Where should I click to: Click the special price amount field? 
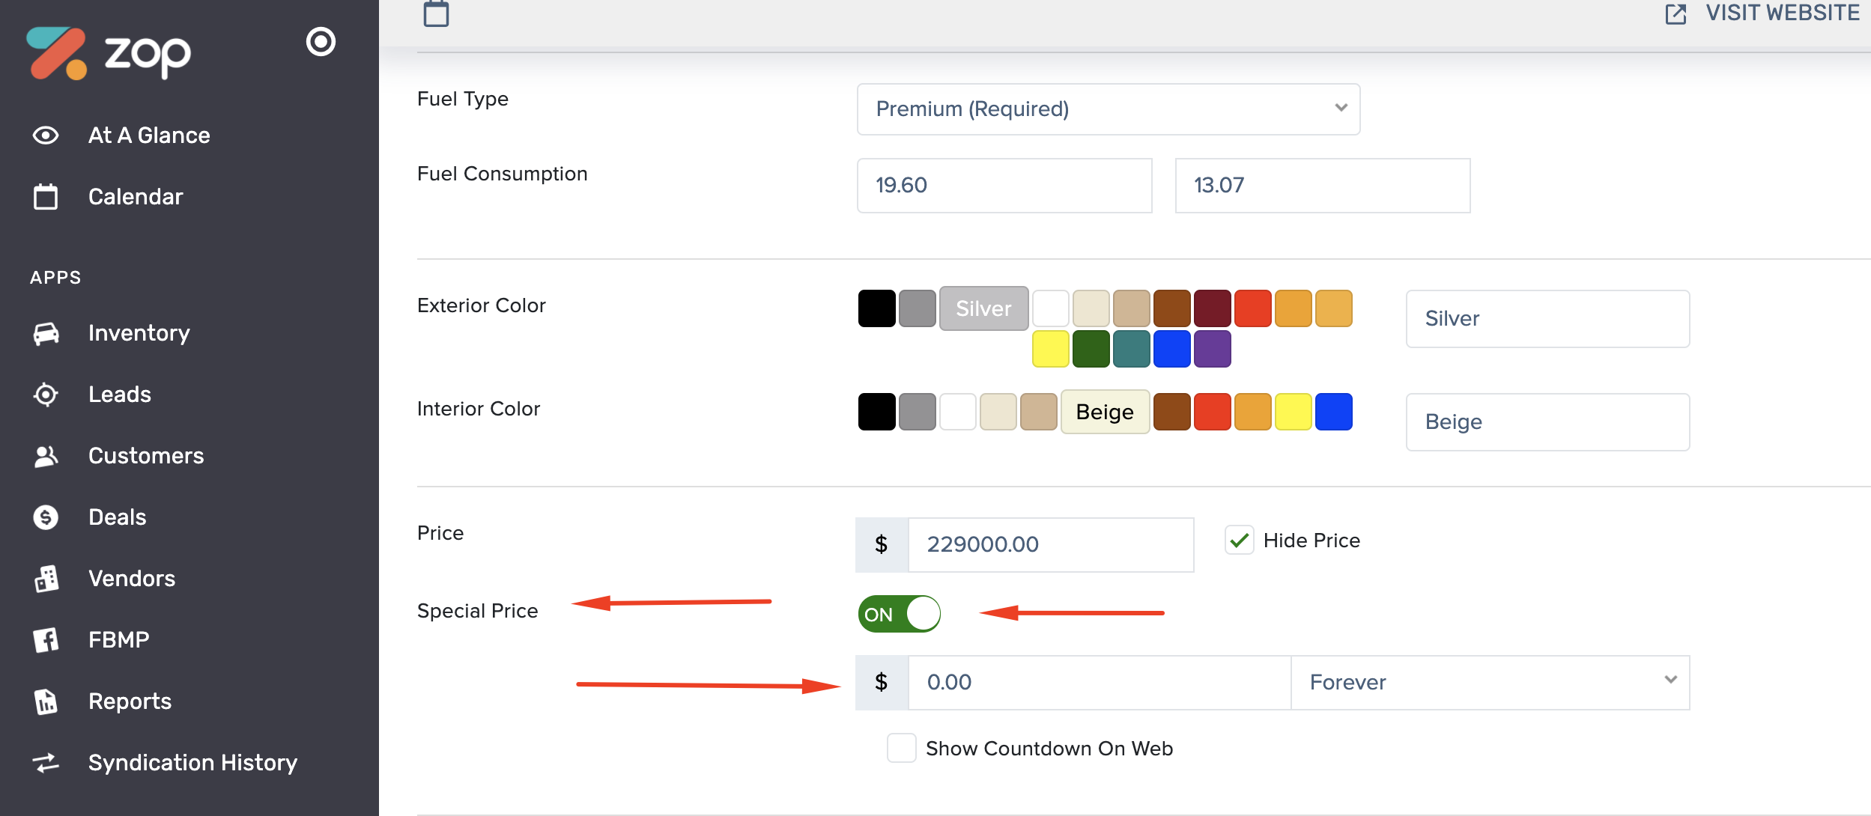[x=1098, y=682]
